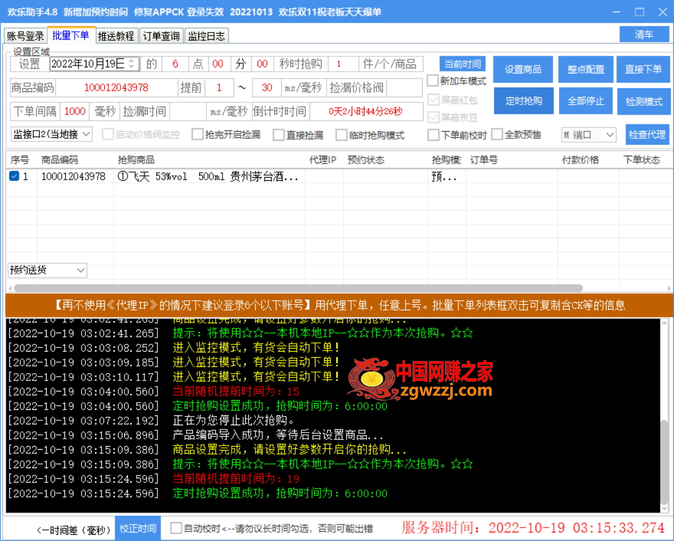Viewport: 674px width, 541px height.
Task: Click the horizontal scrollbar of product list
Action: point(298,288)
